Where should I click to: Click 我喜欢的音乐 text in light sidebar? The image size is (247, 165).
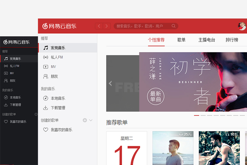point(61,130)
